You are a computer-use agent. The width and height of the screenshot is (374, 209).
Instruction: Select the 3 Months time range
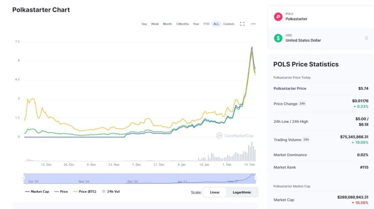tap(182, 24)
